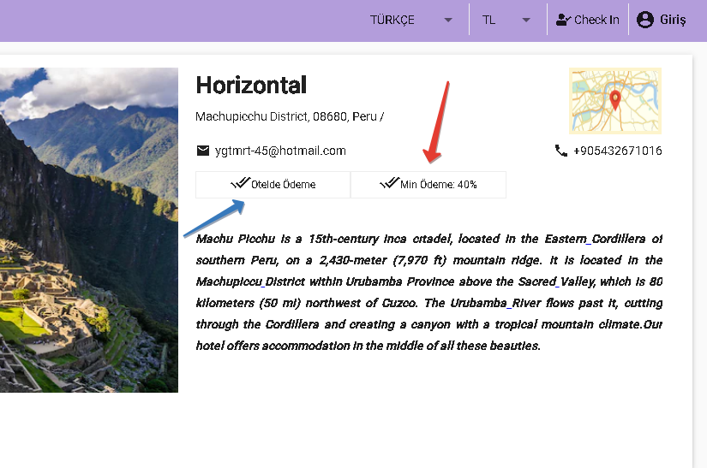Click phone number +905432671016
This screenshot has width=707, height=468.
point(617,151)
